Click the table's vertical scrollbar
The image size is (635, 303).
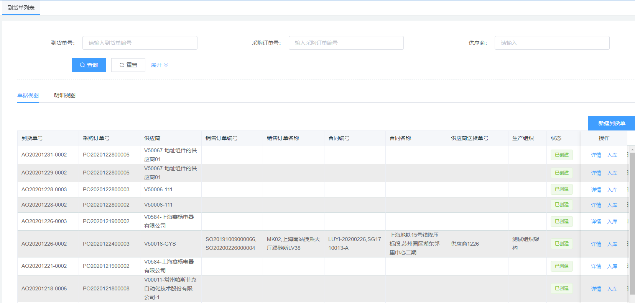click(x=632, y=222)
